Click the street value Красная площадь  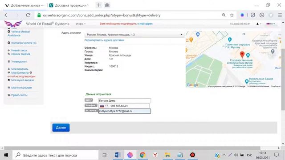click(x=120, y=55)
